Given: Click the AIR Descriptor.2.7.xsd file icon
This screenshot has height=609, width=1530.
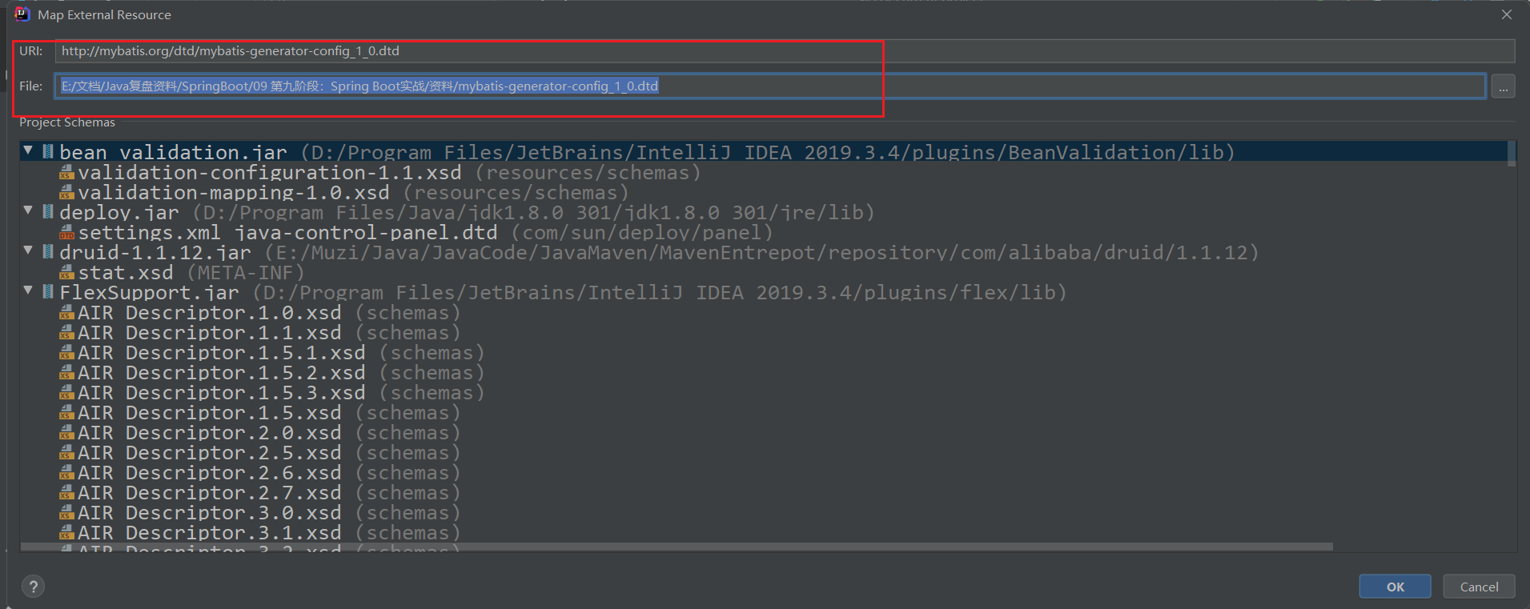Looking at the screenshot, I should (66, 492).
